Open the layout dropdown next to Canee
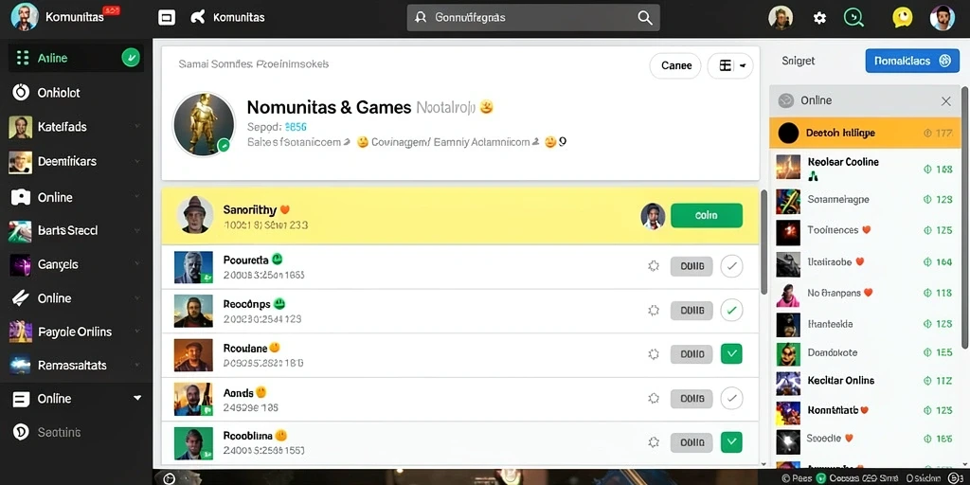The width and height of the screenshot is (970, 485). pyautogui.click(x=730, y=65)
